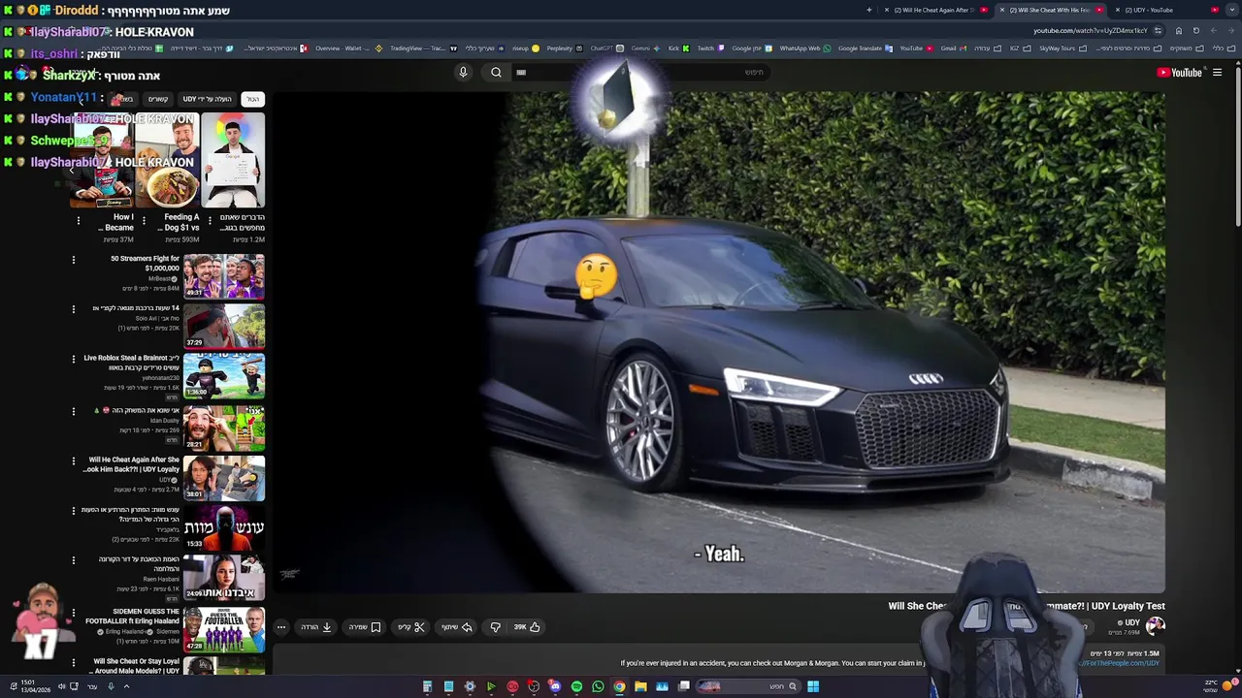This screenshot has width=1242, height=698.
Task: Open the Raen Hasbani 24:09 video thumbnail
Action: [x=224, y=577]
